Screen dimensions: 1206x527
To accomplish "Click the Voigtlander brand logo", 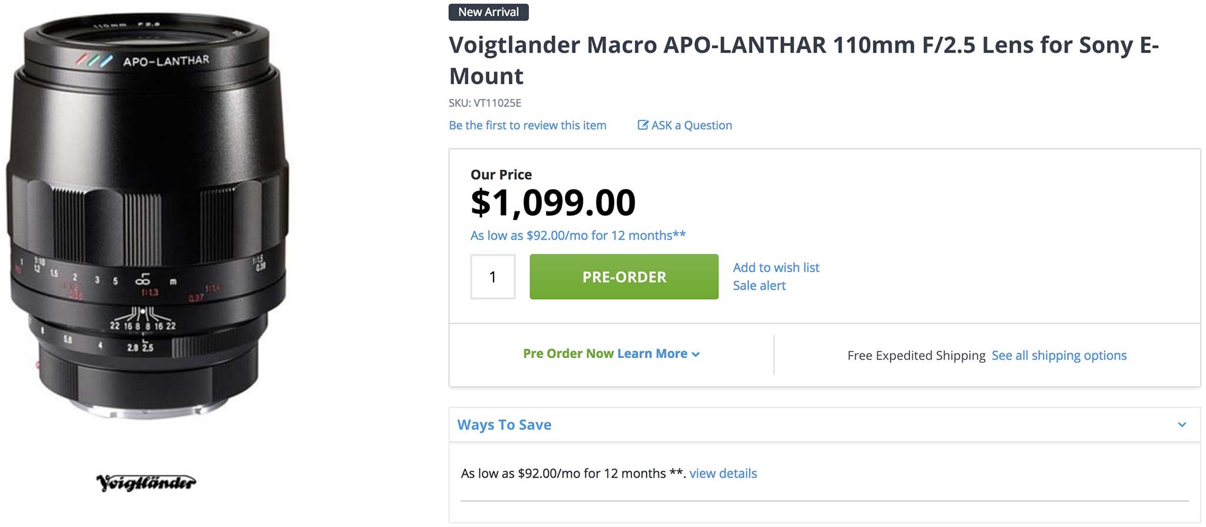I will tap(146, 483).
